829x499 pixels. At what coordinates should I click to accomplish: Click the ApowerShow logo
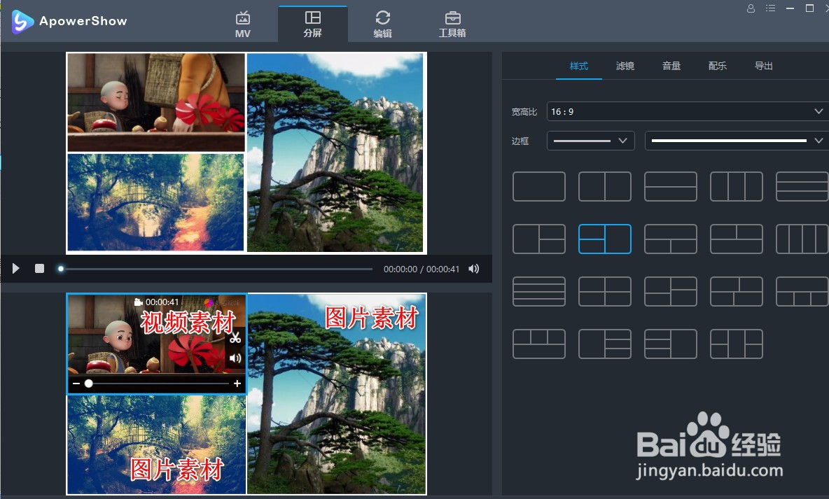pos(69,21)
